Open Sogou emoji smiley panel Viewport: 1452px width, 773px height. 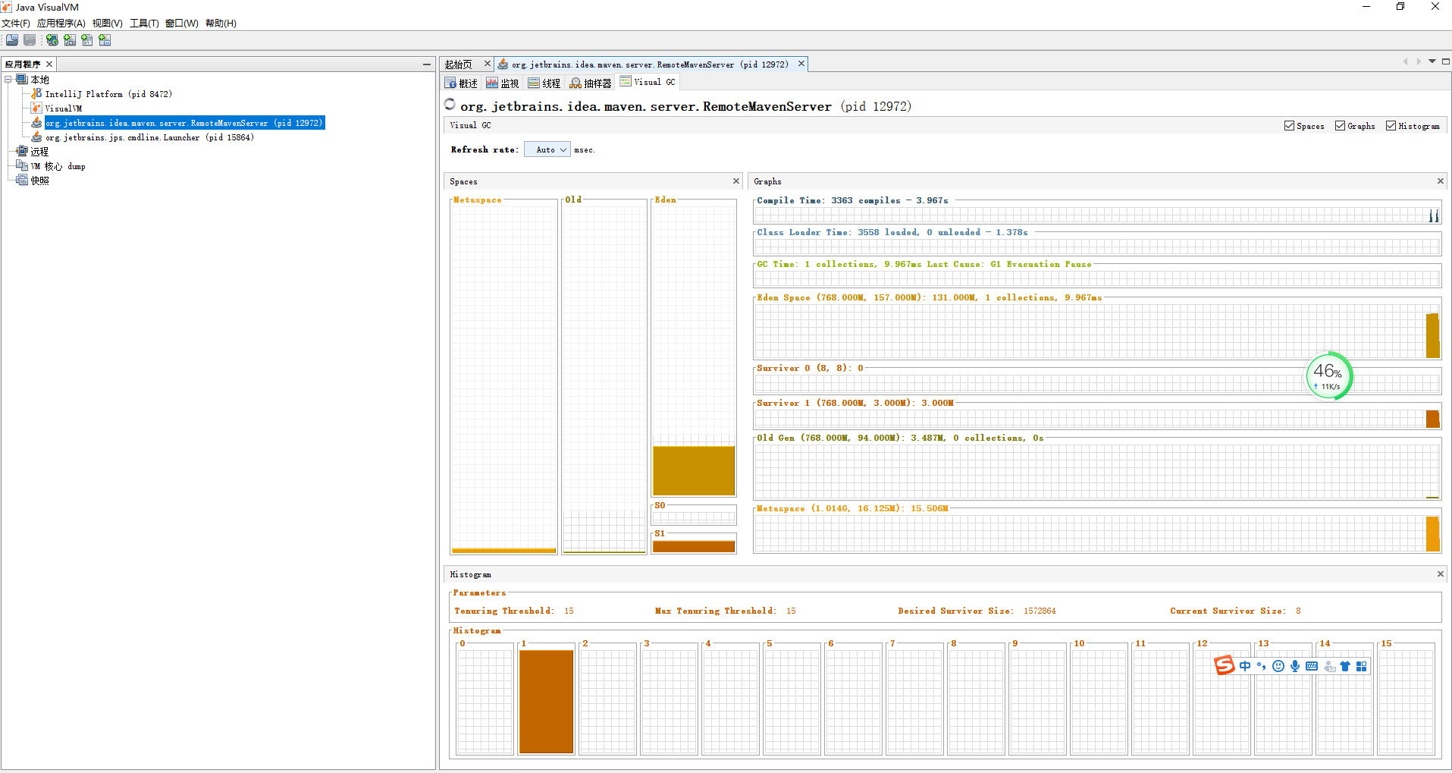(x=1278, y=666)
